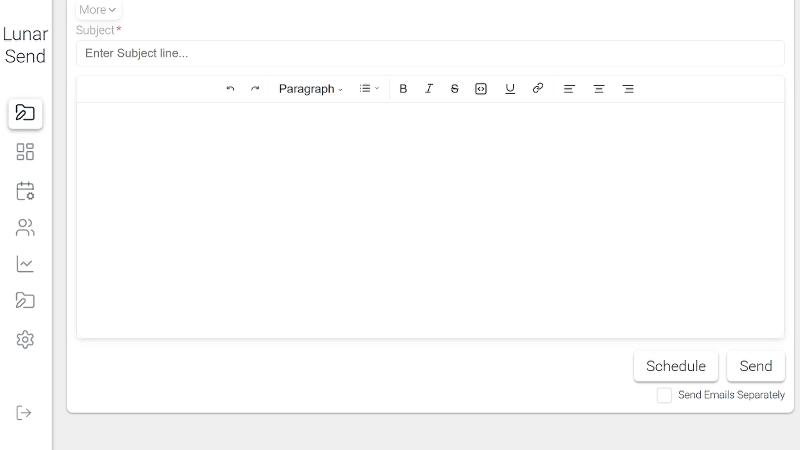Align text to the left

click(x=570, y=89)
